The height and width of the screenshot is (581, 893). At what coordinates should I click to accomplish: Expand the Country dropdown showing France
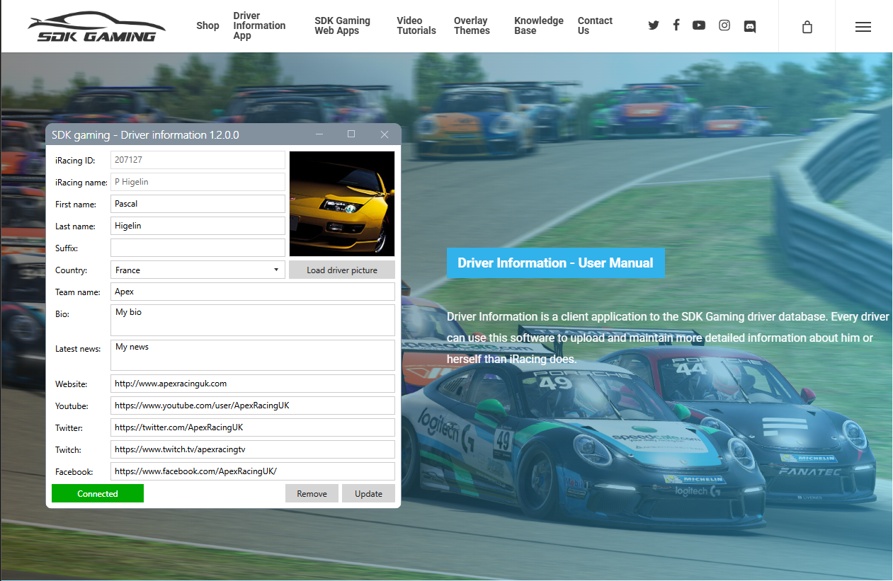point(198,270)
